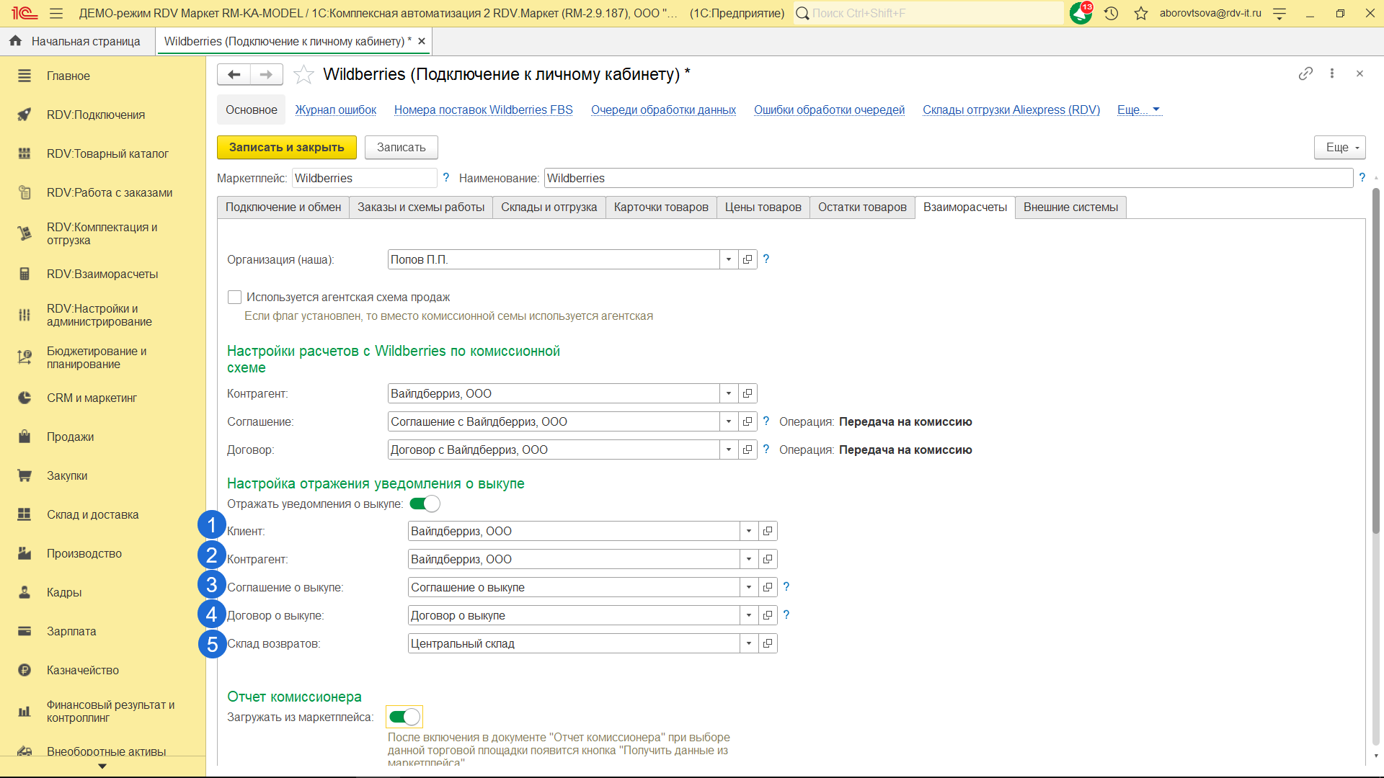Enable the agent sales scheme checkbox

[x=234, y=297]
